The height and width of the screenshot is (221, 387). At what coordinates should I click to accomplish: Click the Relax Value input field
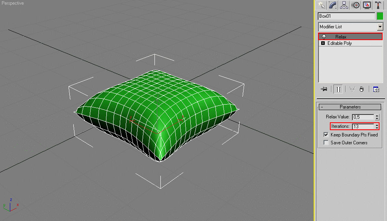[363, 117]
